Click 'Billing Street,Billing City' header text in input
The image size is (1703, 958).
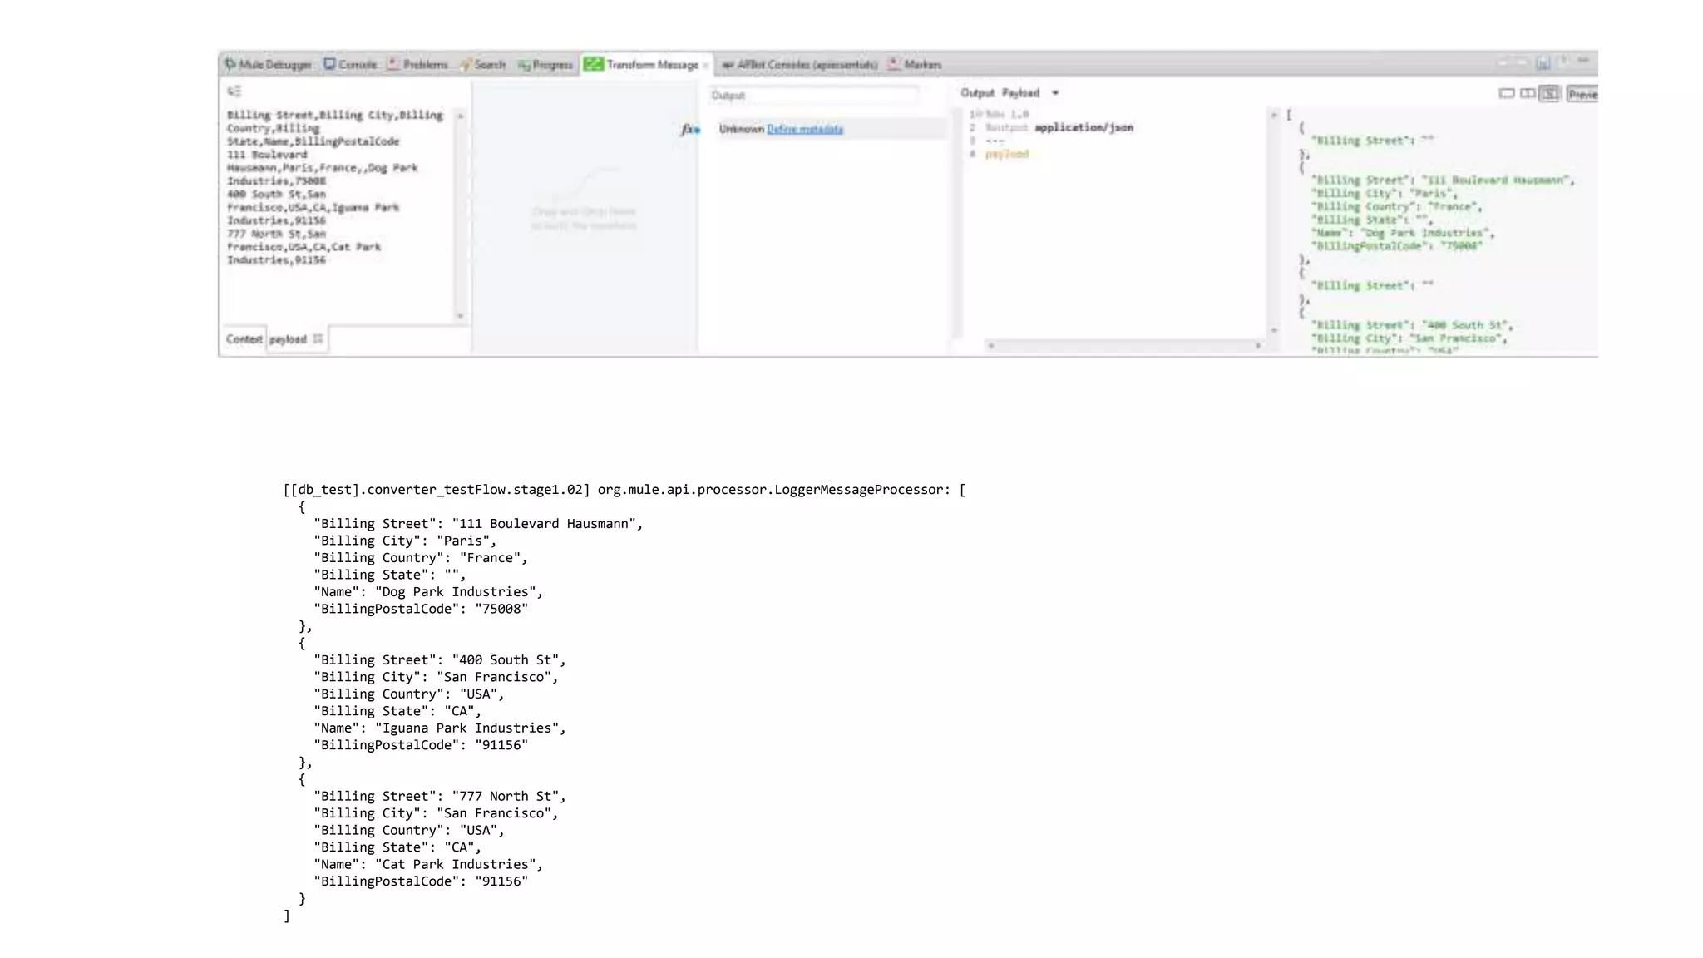(x=310, y=115)
